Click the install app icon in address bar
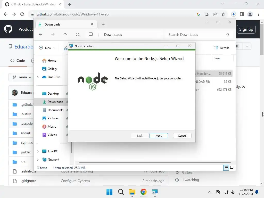The height and width of the screenshot is (198, 264). point(207,14)
